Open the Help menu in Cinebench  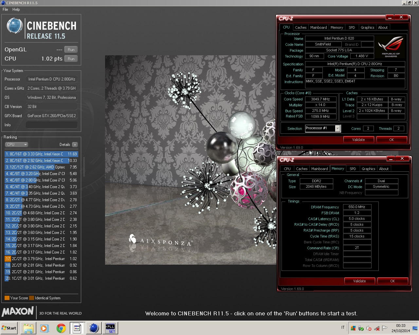coord(16,9)
